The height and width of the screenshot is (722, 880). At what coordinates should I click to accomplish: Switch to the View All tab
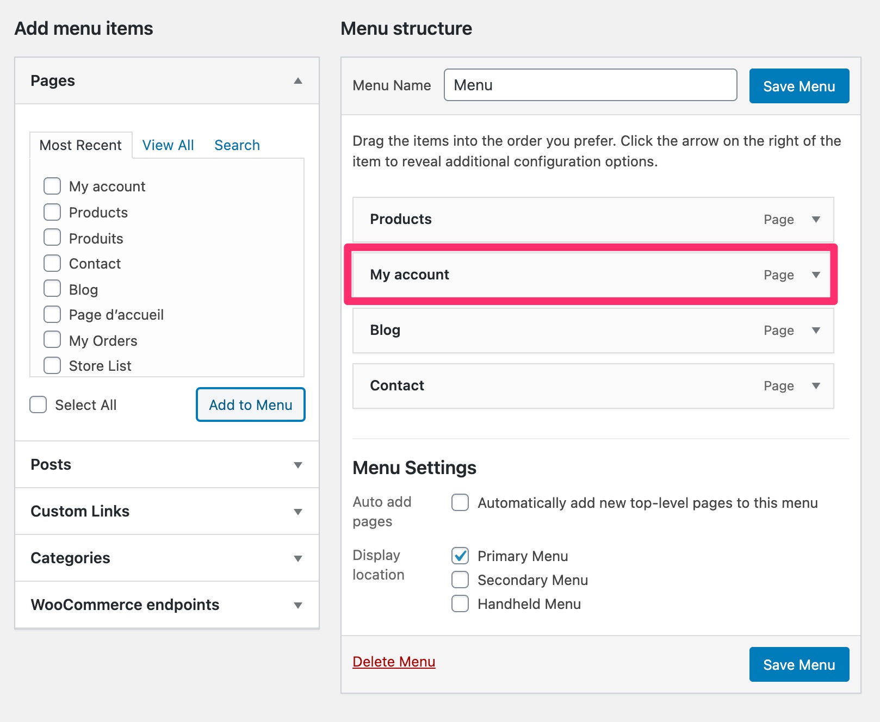pos(168,145)
